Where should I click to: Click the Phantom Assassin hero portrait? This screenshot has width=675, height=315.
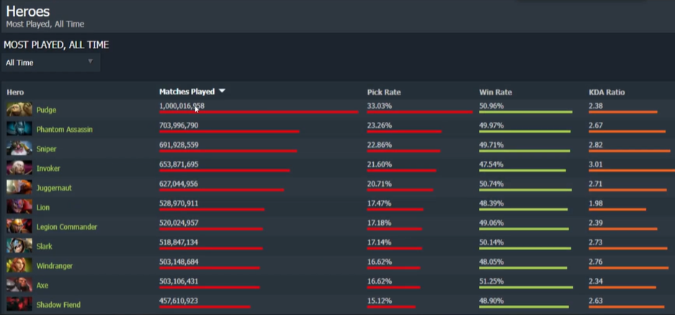[x=19, y=129]
